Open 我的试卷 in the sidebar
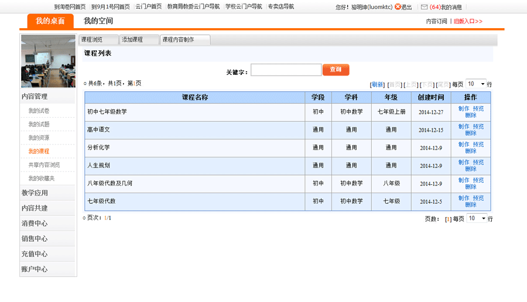This screenshot has width=527, height=302. coord(39,111)
